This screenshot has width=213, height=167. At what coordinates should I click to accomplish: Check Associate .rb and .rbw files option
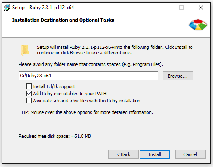tap(29, 101)
